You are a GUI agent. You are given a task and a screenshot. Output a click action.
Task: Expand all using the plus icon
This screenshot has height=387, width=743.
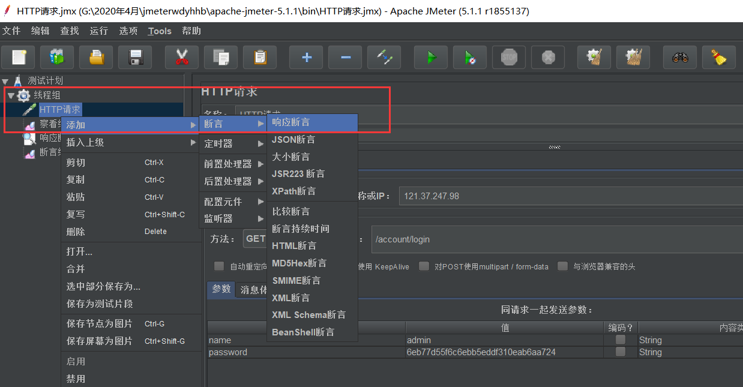pyautogui.click(x=306, y=58)
